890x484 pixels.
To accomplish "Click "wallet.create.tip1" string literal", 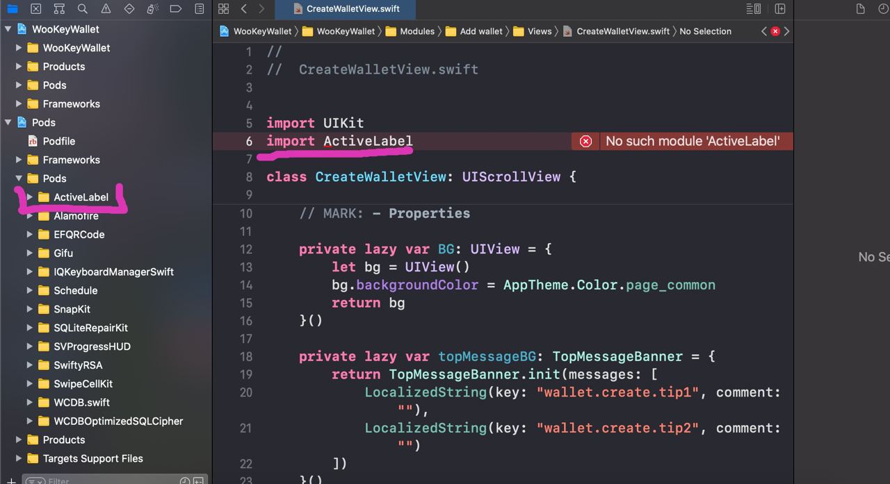I will (617, 392).
